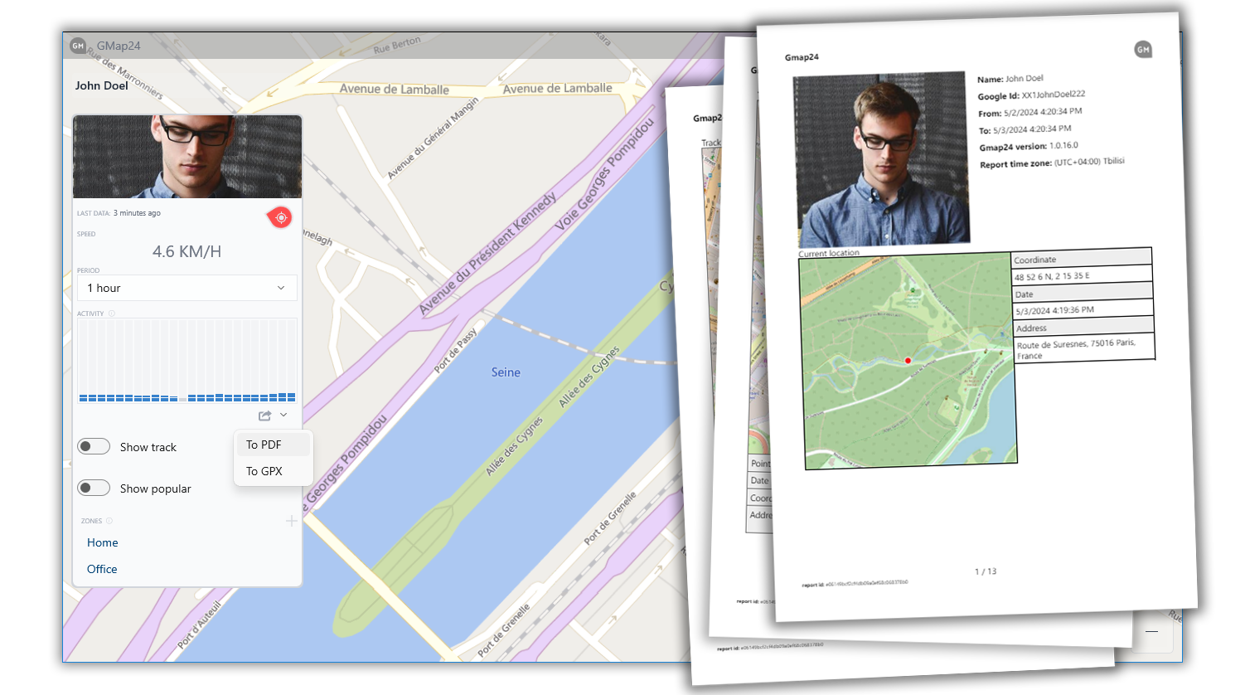Click the Gmap24 version 1.0.16.0 line
Screen dimensions: 1245x695
pos(1029,146)
